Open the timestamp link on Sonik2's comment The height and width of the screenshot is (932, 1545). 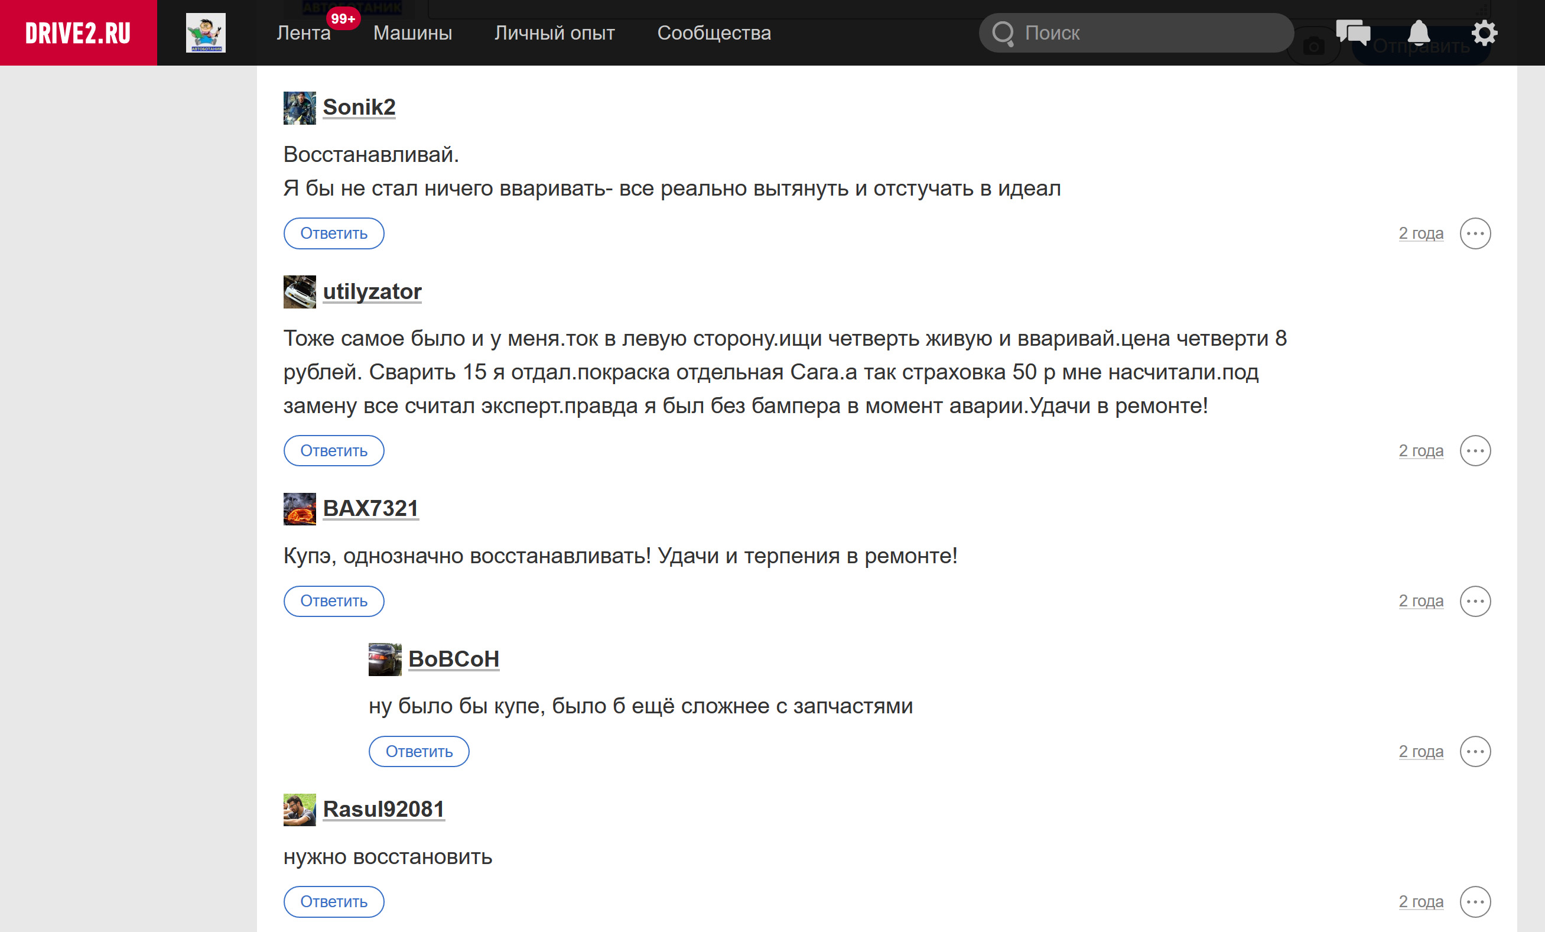pyautogui.click(x=1421, y=233)
